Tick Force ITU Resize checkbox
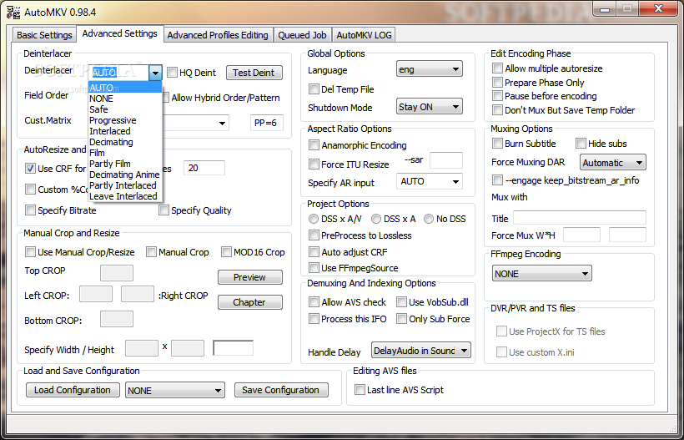Screen dimensions: 684x440 pyautogui.click(x=314, y=164)
